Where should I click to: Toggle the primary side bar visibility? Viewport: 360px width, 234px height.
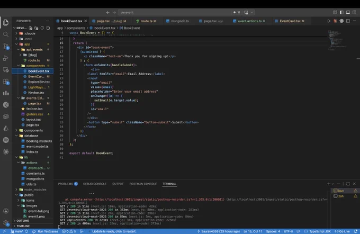[x=341, y=12]
